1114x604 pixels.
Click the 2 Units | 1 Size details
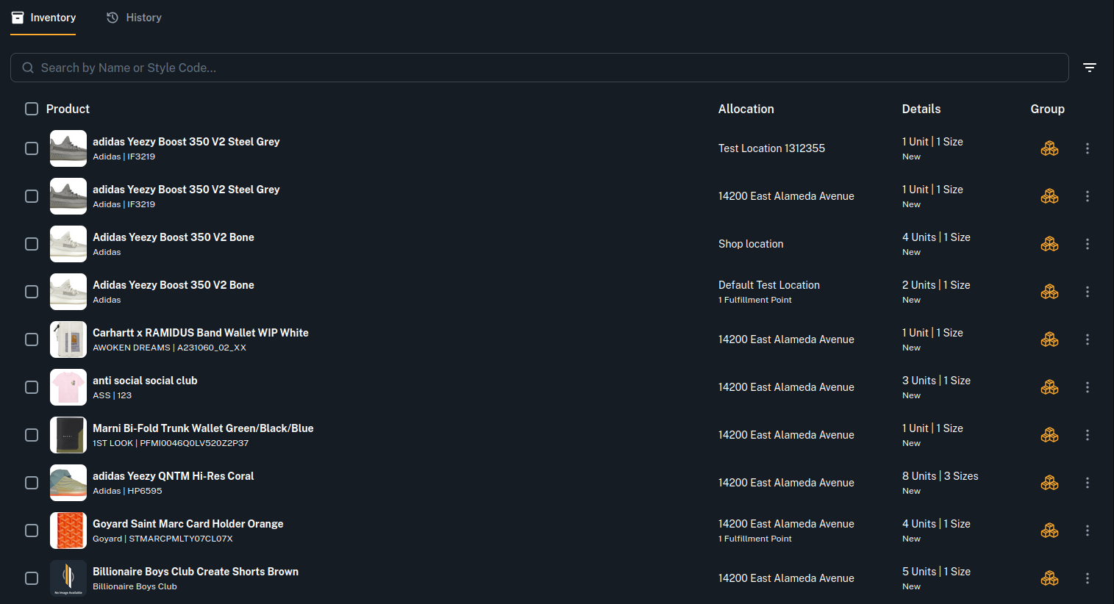tap(937, 285)
